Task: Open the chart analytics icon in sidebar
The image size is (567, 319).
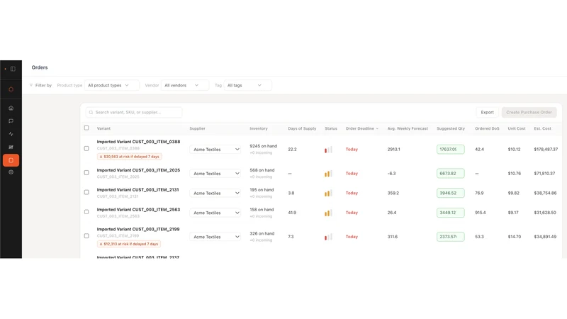Action: point(11,147)
